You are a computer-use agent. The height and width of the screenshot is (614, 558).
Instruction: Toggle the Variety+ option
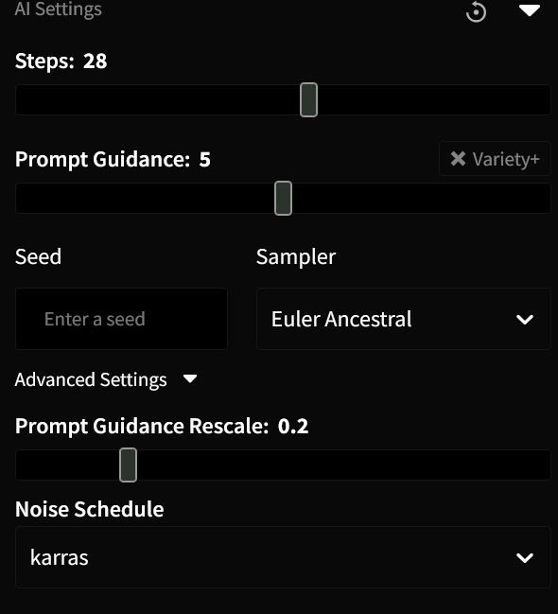coord(495,159)
